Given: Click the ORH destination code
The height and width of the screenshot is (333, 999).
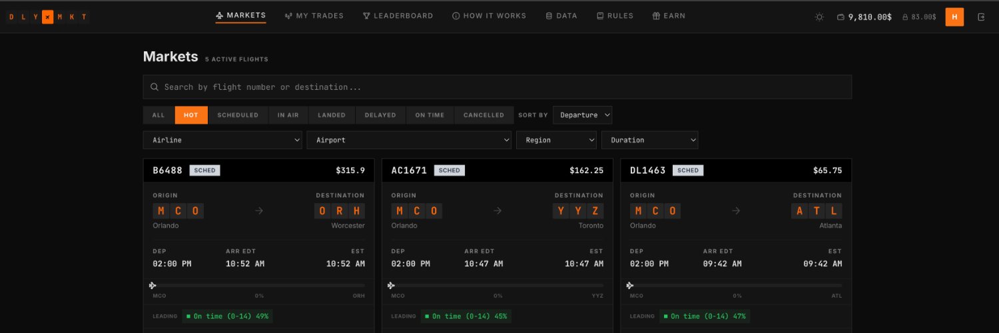Looking at the screenshot, I should click(x=340, y=211).
